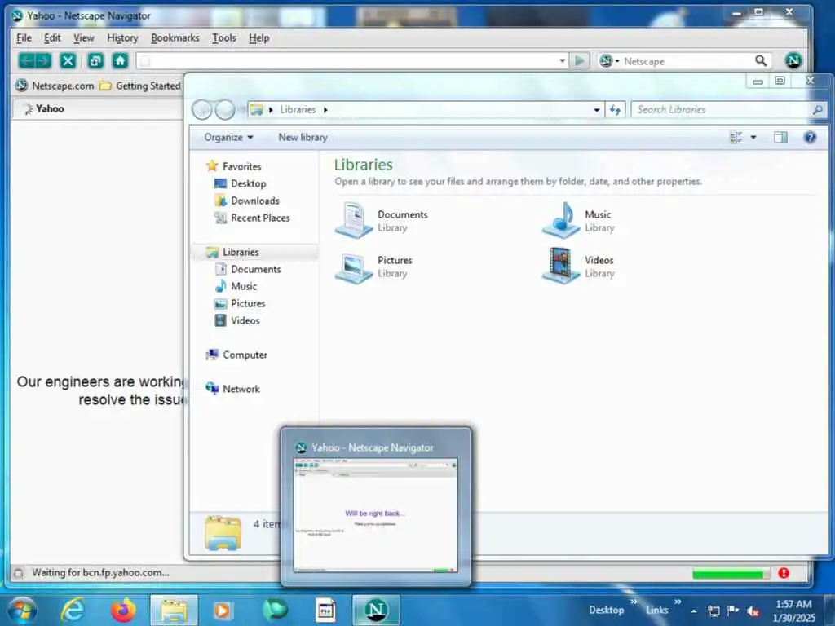Open the Windows Start button
Screen dimensions: 835x626
click(22, 610)
